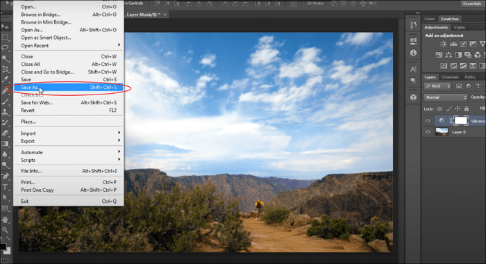Select the Blur tool
This screenshot has width=486, height=264.
5,154
